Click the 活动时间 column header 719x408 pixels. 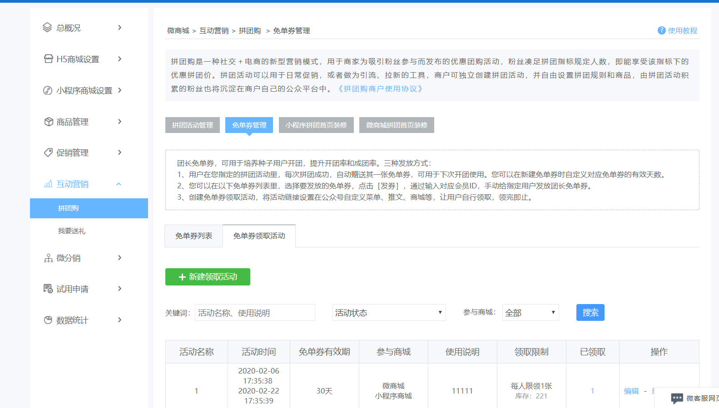coord(258,352)
